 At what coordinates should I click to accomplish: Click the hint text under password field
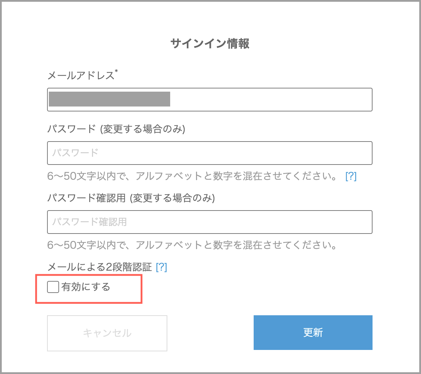(192, 176)
